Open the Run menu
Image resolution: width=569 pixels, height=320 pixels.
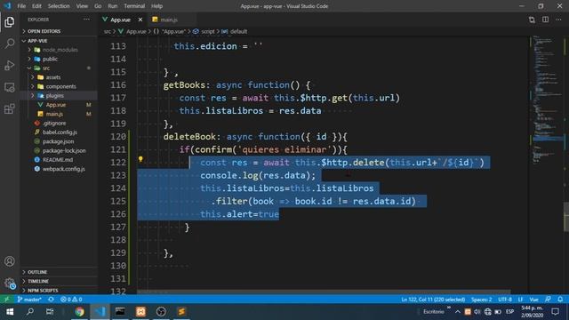coord(113,6)
